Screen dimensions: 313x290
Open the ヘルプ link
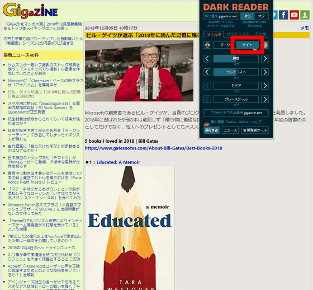257,122
